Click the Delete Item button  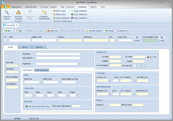tap(53, 31)
